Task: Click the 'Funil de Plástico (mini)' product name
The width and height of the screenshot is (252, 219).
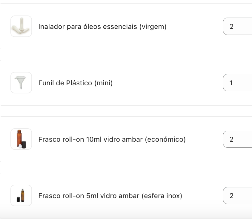Action: click(x=76, y=83)
